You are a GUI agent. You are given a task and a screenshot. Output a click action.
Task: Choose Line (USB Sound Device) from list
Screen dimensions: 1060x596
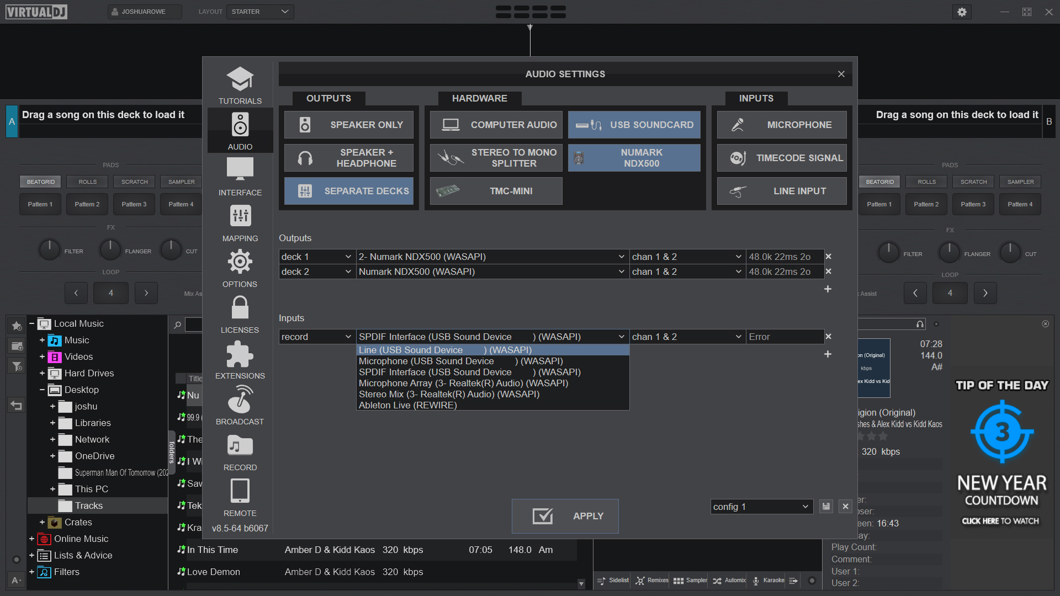point(492,350)
